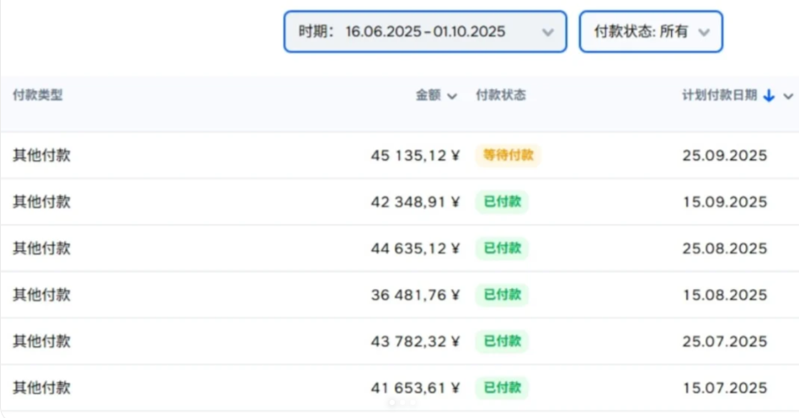
Task: Select the 45 135,12 ¥ amount cell
Action: pyautogui.click(x=416, y=156)
